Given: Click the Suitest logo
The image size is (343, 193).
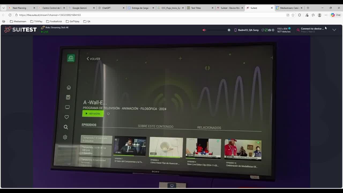Looking at the screenshot, I should [x=20, y=29].
